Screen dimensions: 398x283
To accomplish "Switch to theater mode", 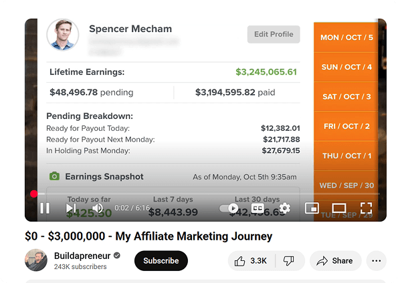I will click(x=339, y=208).
